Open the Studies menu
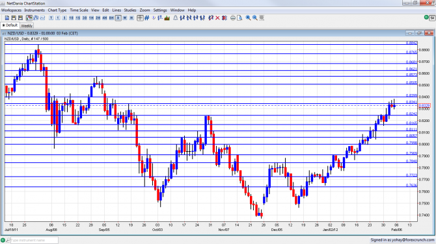 [x=130, y=10]
